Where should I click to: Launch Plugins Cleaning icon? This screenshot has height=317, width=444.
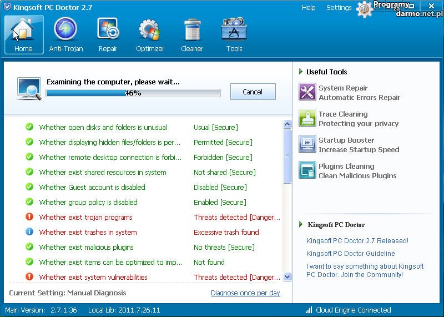tap(307, 170)
